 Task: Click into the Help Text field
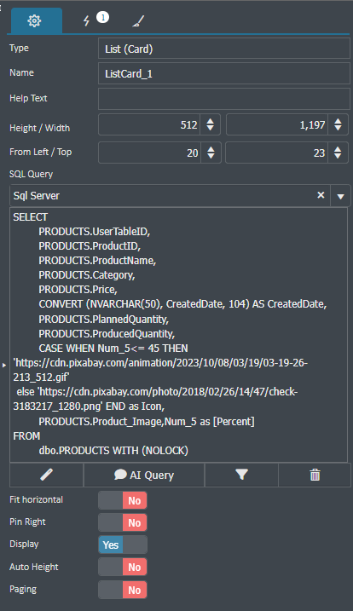point(224,99)
